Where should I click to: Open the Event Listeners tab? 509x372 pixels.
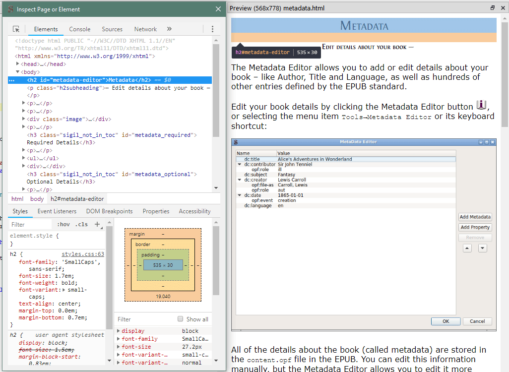tap(58, 211)
